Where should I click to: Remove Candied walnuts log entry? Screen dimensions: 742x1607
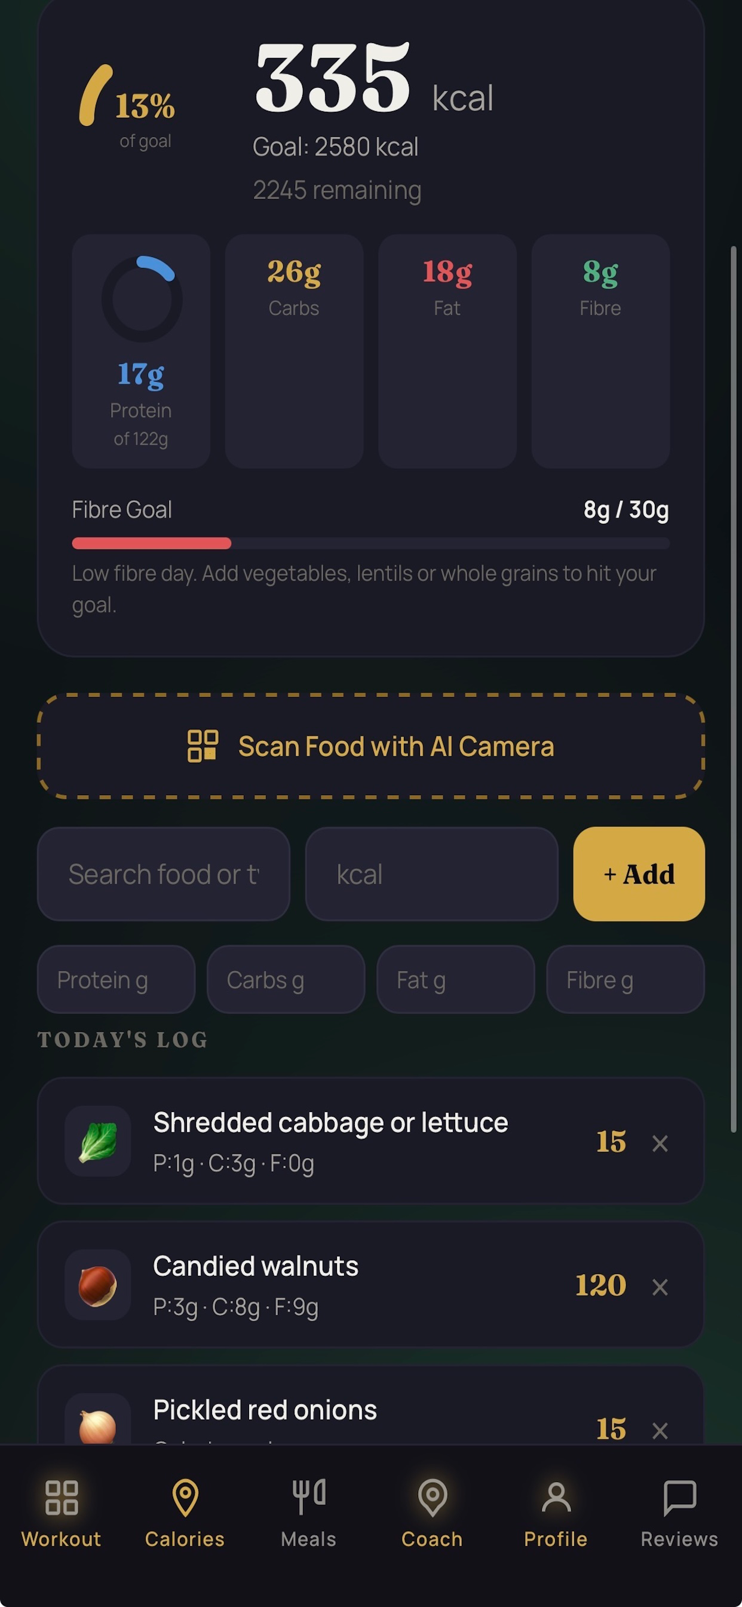pyautogui.click(x=660, y=1287)
